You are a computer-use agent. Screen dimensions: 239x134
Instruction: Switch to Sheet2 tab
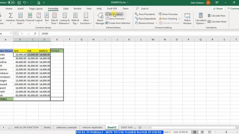(47, 127)
